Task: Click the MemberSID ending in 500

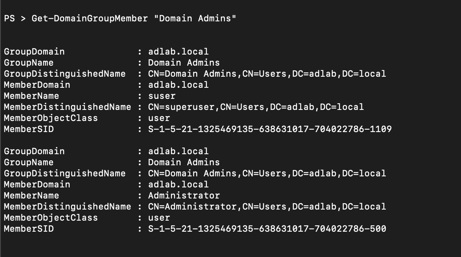Action: click(267, 229)
